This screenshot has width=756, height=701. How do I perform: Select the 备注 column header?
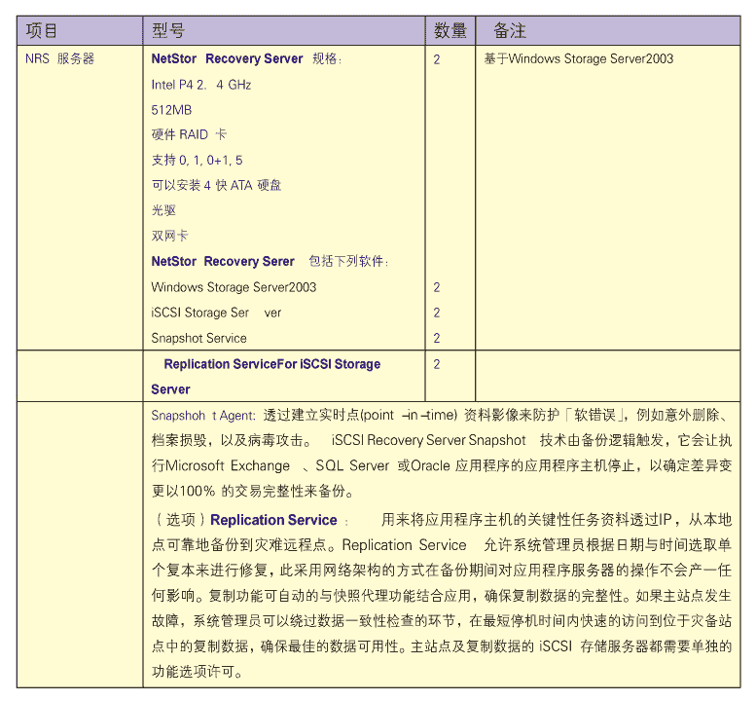[509, 31]
